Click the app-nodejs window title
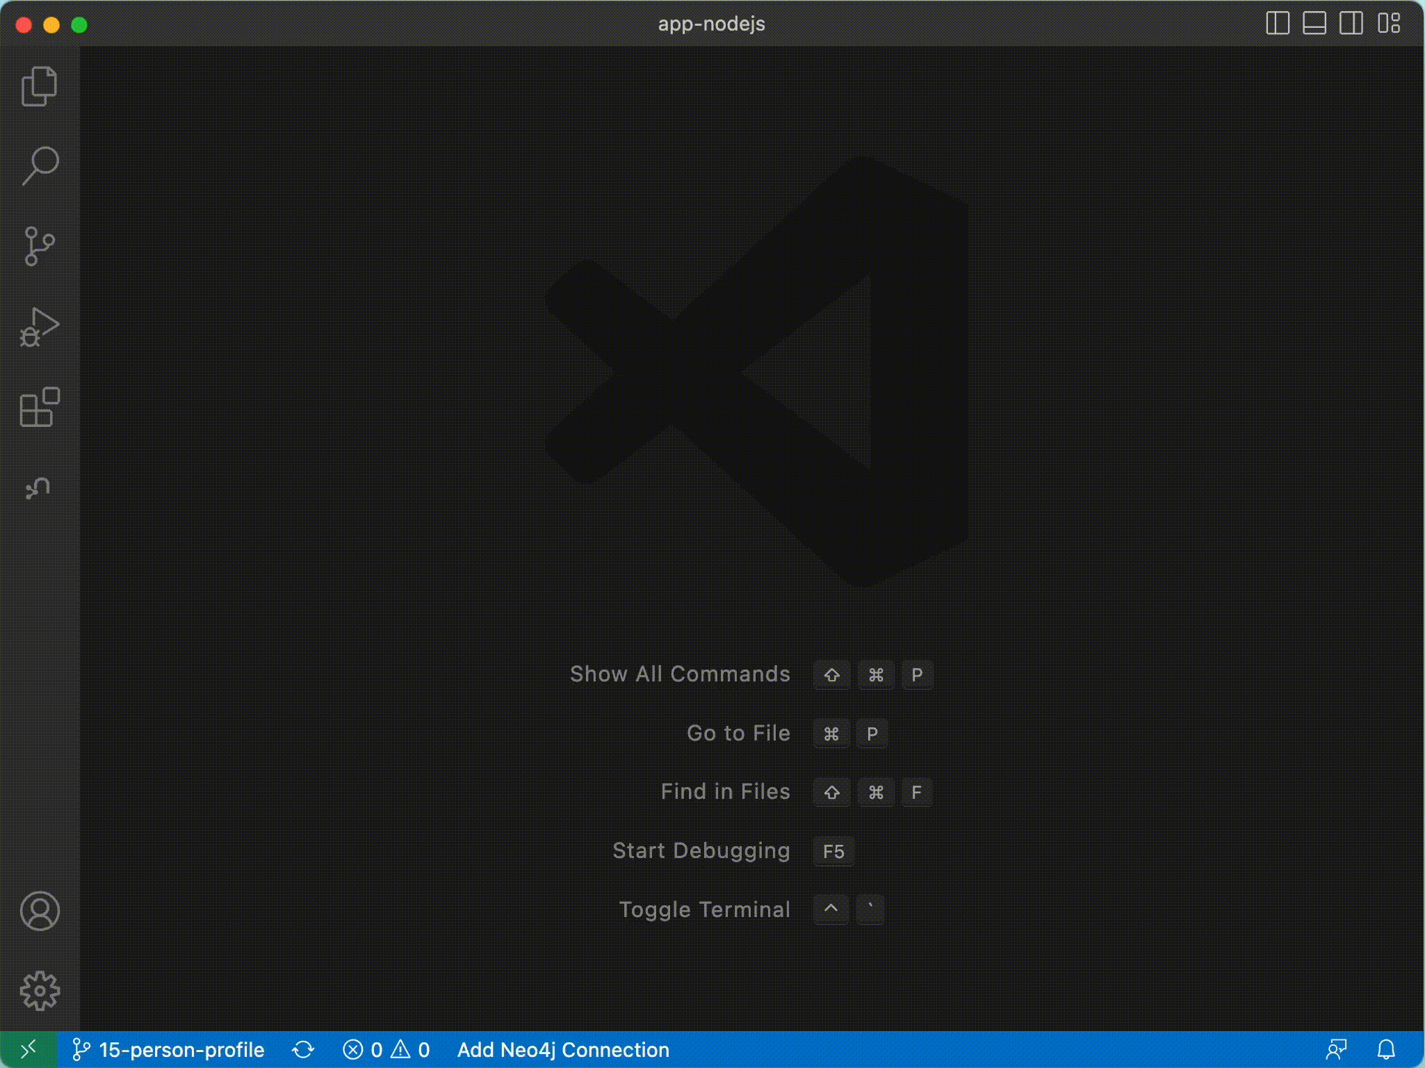Viewport: 1425px width, 1068px height. click(711, 24)
